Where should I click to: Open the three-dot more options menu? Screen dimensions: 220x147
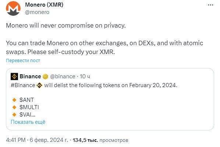[210, 5]
